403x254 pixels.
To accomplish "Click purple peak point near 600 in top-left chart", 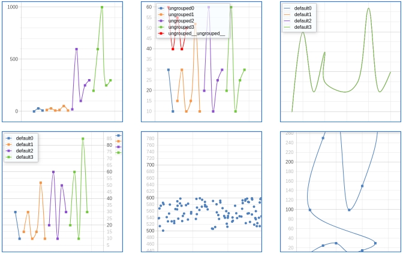I will click(76, 49).
